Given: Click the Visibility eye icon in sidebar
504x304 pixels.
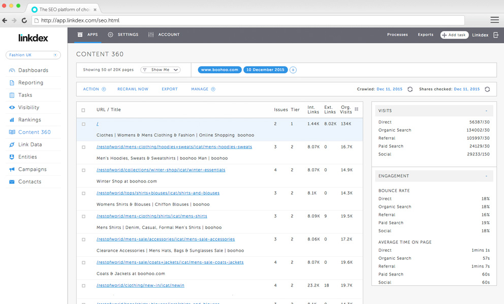Looking at the screenshot, I should click(12, 107).
